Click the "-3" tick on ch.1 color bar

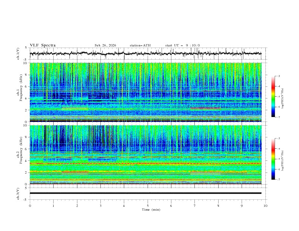click(x=279, y=76)
